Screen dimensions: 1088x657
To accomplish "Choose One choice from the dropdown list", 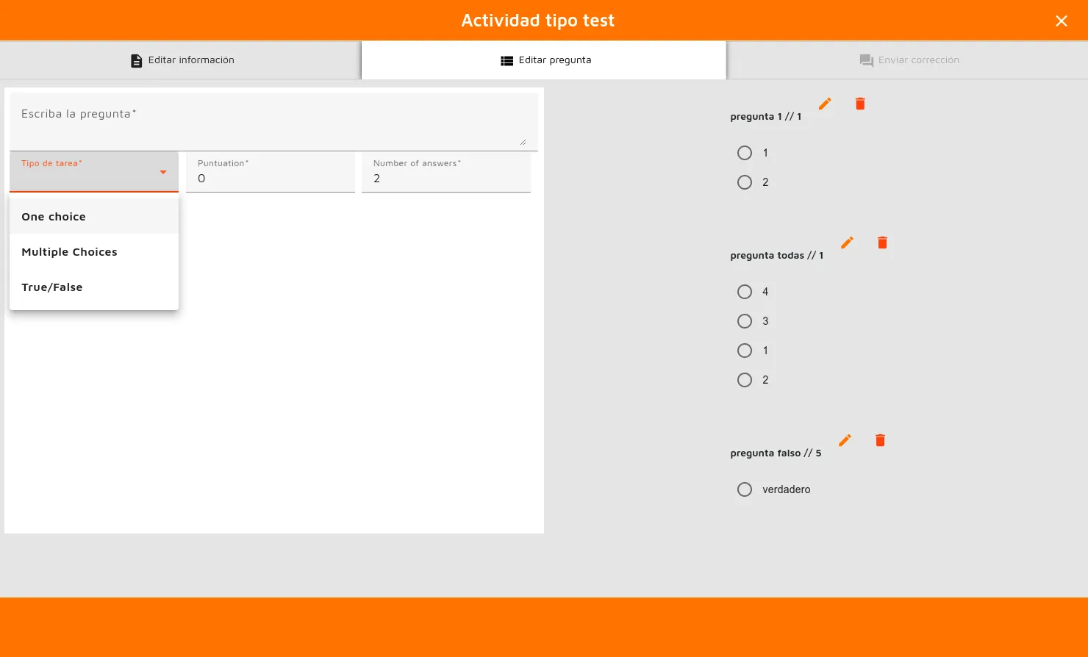I will click(x=54, y=217).
